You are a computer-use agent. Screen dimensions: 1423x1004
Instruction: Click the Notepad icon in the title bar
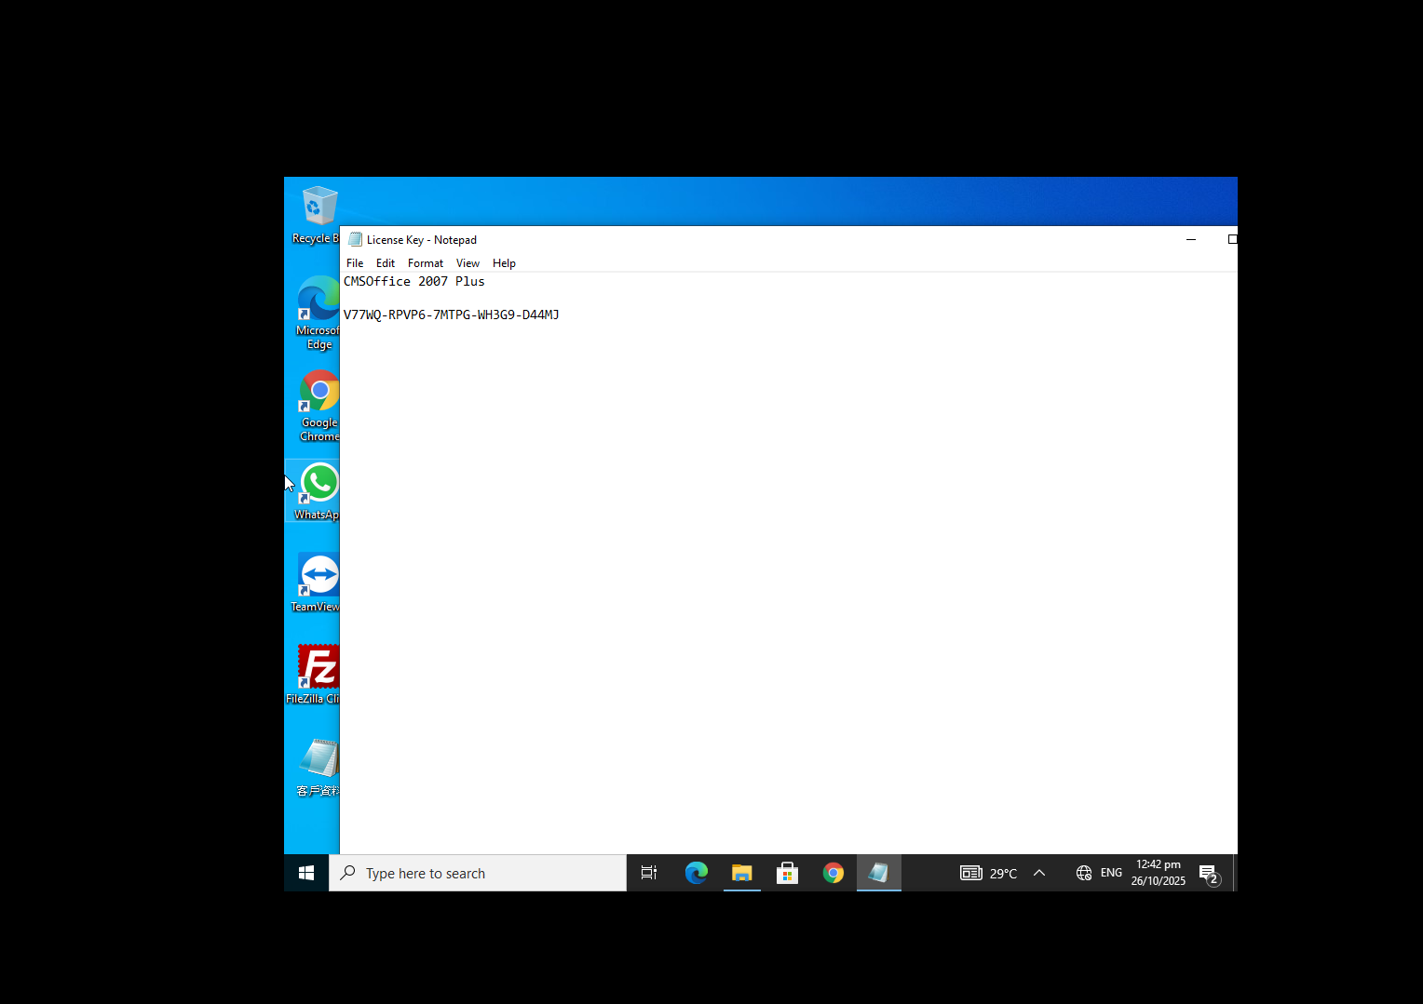355,239
